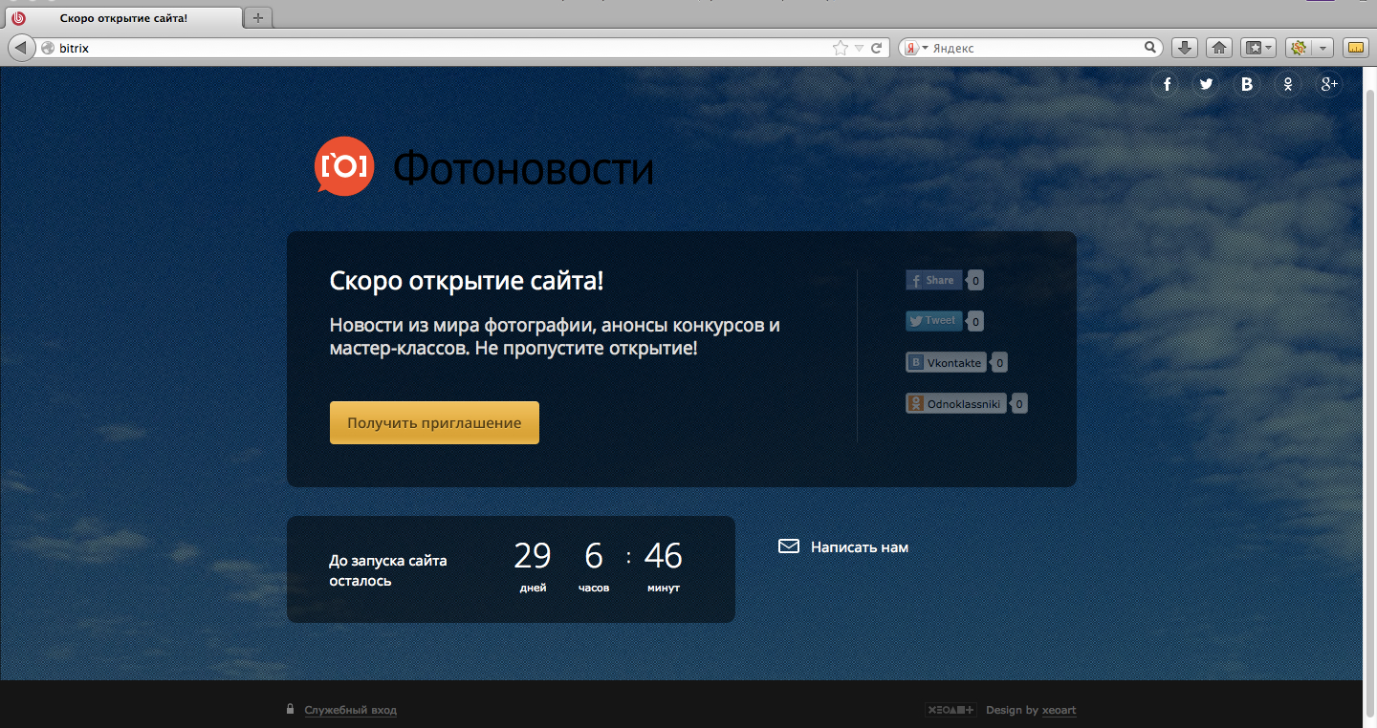
Task: Open the Facebook icon in the page header
Action: click(x=1167, y=85)
